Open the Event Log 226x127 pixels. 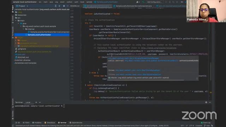click(206, 123)
